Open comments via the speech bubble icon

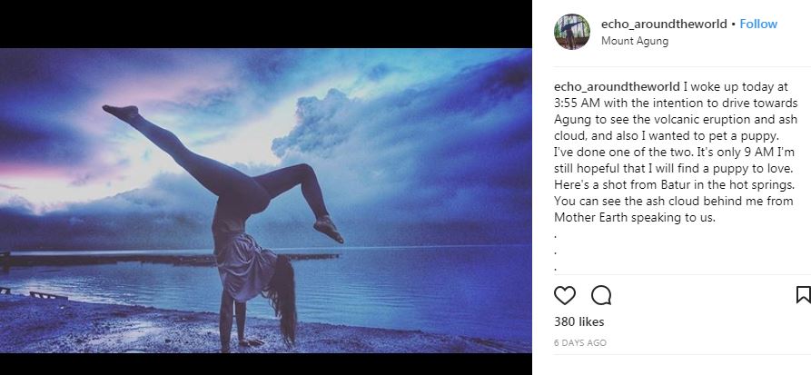pyautogui.click(x=601, y=295)
